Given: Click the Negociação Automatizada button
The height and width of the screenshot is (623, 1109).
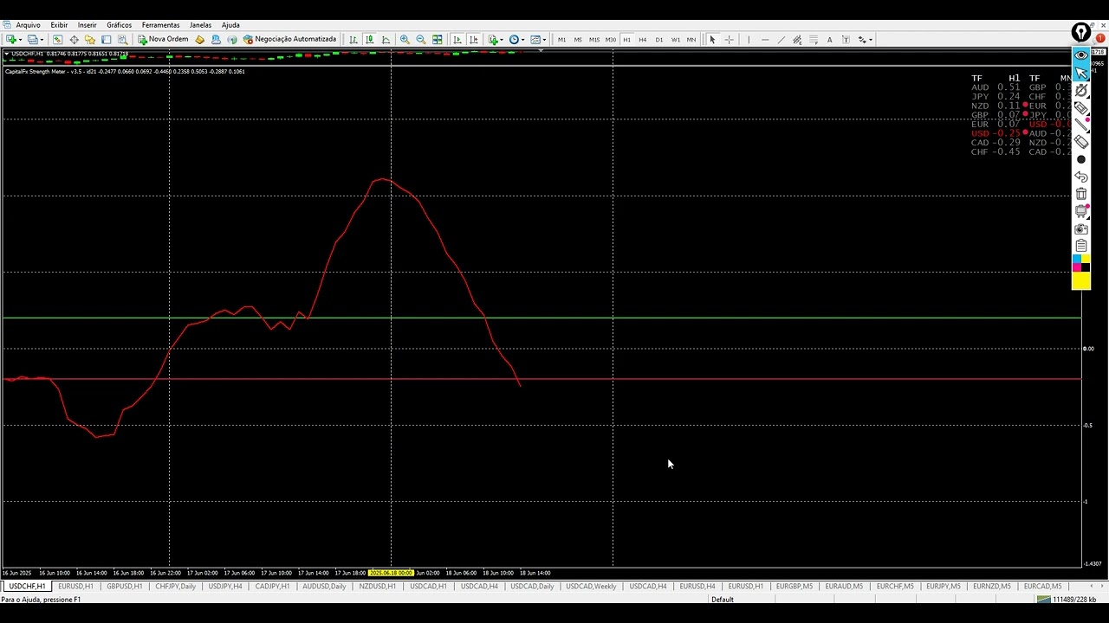Looking at the screenshot, I should click(x=290, y=39).
